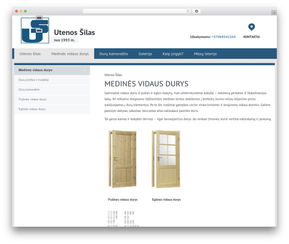Click the glazed spruce door image

(166, 159)
